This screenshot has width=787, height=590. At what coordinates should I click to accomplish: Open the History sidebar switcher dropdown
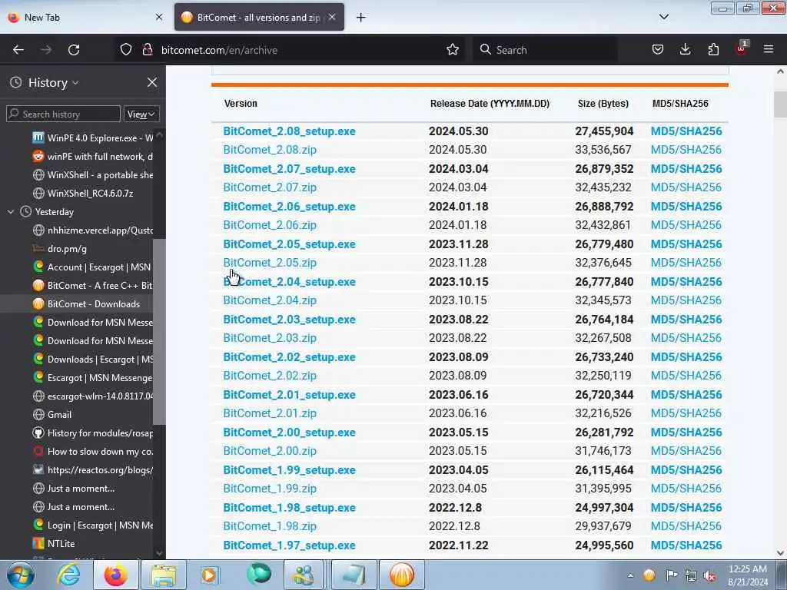tap(53, 82)
